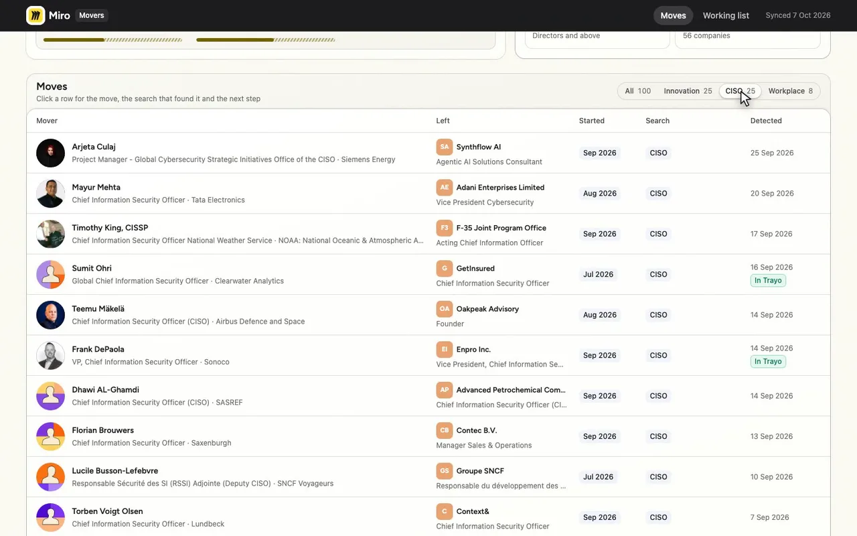Click the Started column header
This screenshot has height=536, width=857.
(x=592, y=121)
